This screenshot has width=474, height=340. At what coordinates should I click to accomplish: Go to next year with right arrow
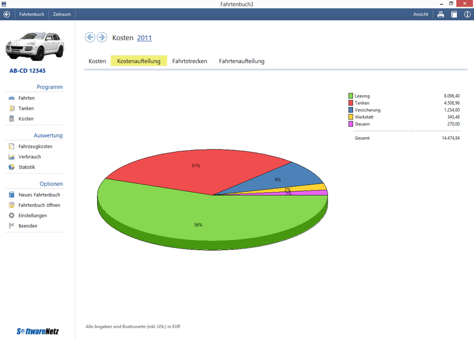click(102, 38)
